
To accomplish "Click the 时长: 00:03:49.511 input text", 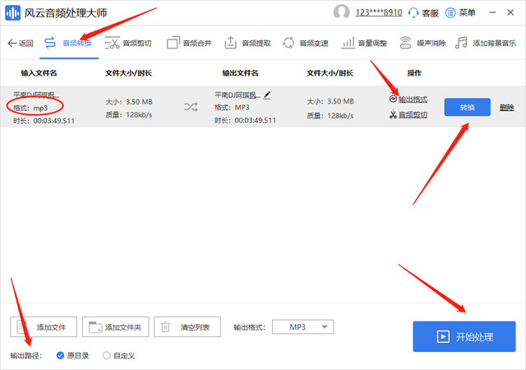I will coord(44,121).
